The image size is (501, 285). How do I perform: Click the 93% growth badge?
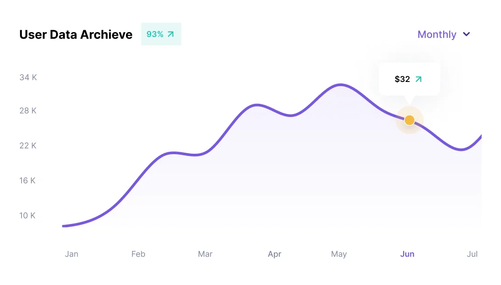[161, 34]
